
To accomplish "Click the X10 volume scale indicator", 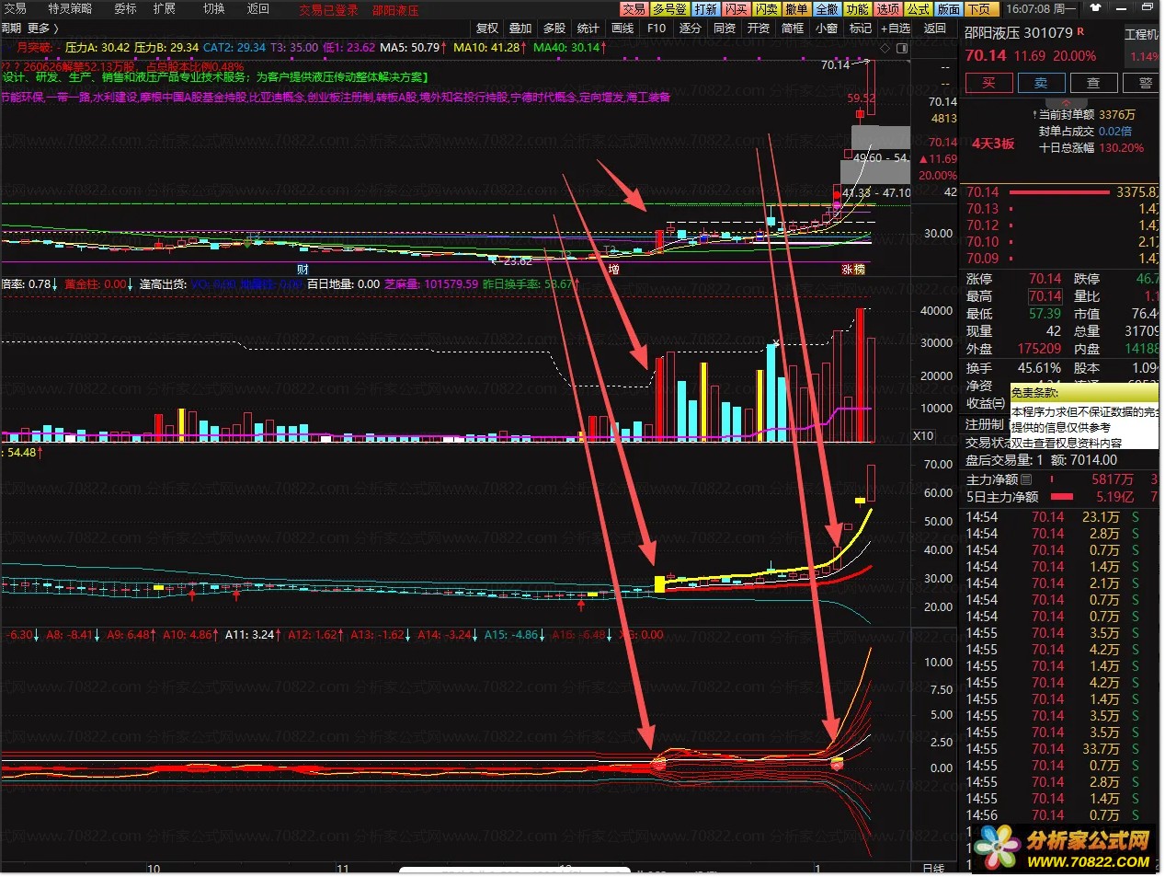I will point(922,436).
